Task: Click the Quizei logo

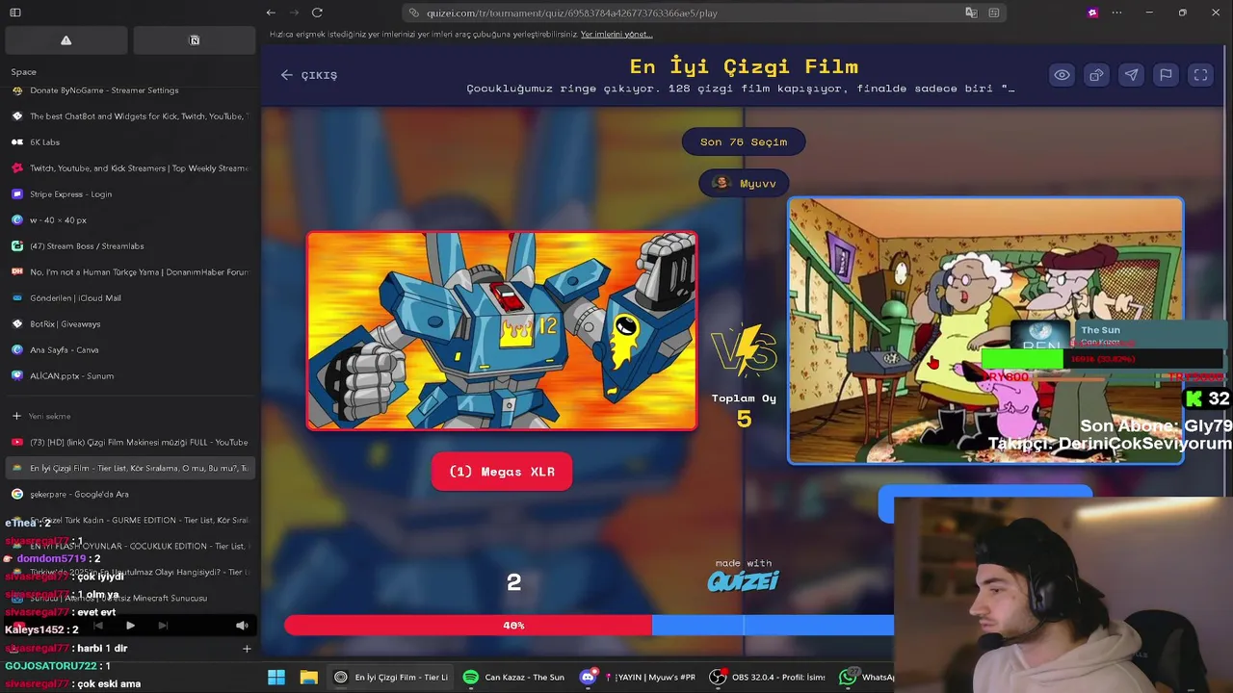Action: click(743, 580)
